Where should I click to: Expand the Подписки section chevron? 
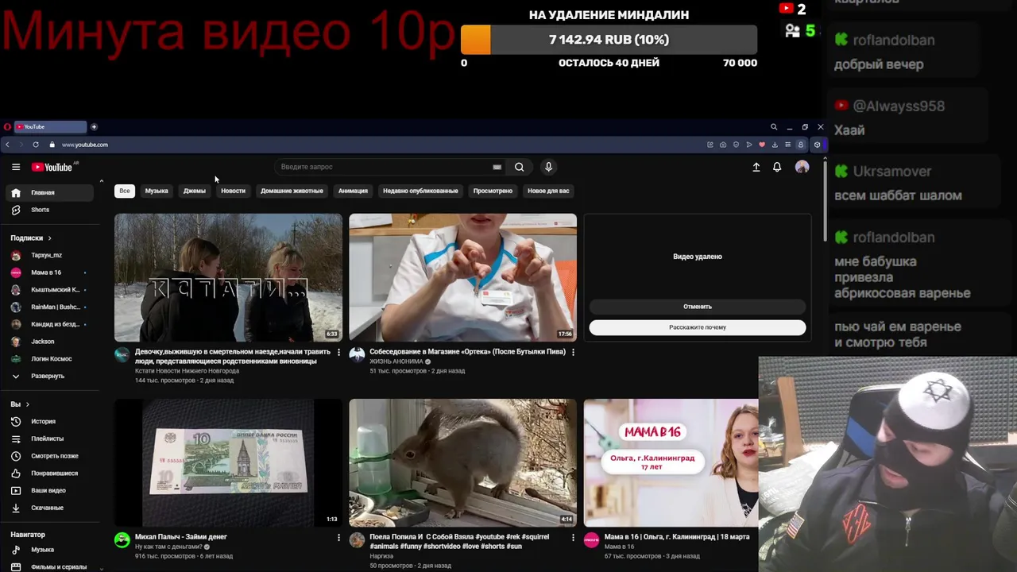pyautogui.click(x=49, y=238)
